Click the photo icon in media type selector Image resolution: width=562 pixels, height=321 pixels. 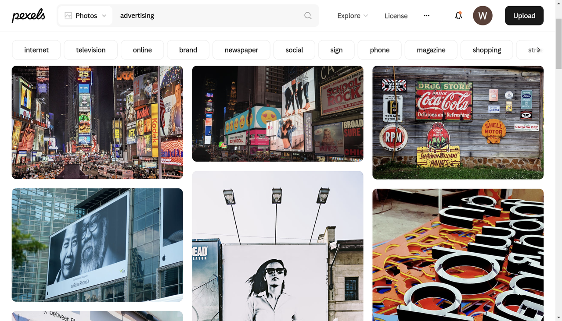(68, 15)
